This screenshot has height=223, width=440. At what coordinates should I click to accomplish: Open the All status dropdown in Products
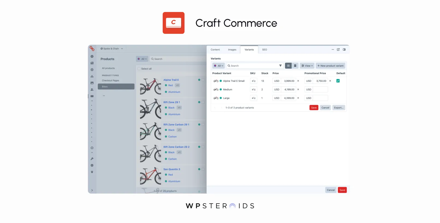[142, 59]
